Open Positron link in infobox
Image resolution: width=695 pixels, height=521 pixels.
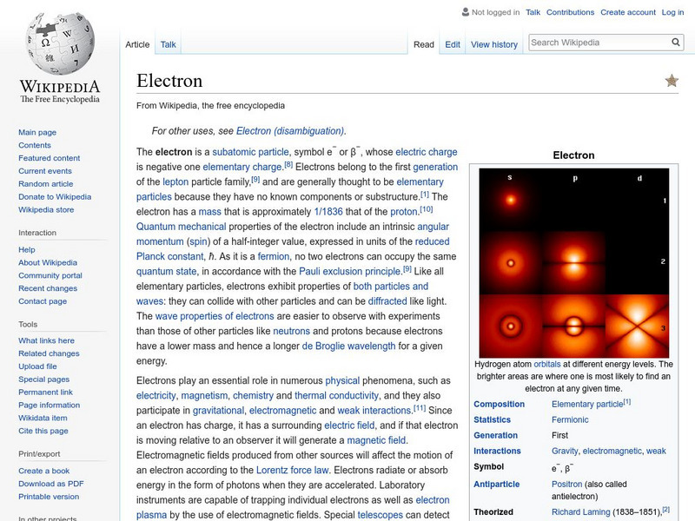click(x=567, y=485)
